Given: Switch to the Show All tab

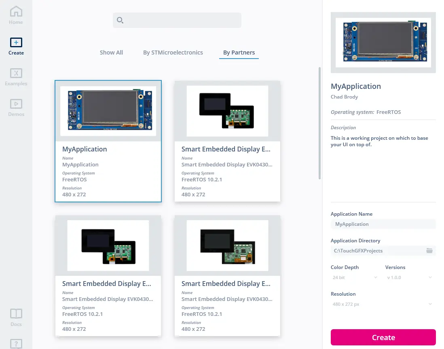Looking at the screenshot, I should (111, 53).
